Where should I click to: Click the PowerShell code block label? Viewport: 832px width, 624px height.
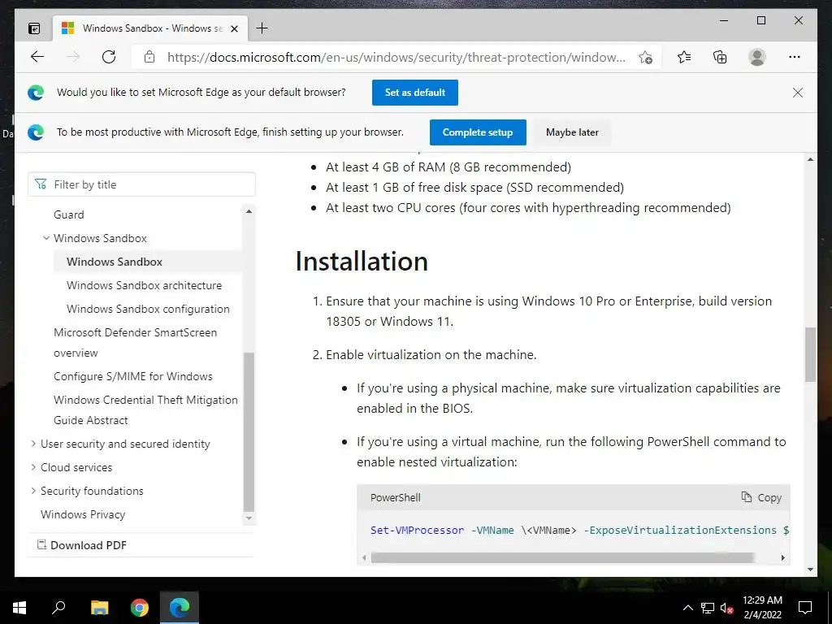pyautogui.click(x=396, y=498)
